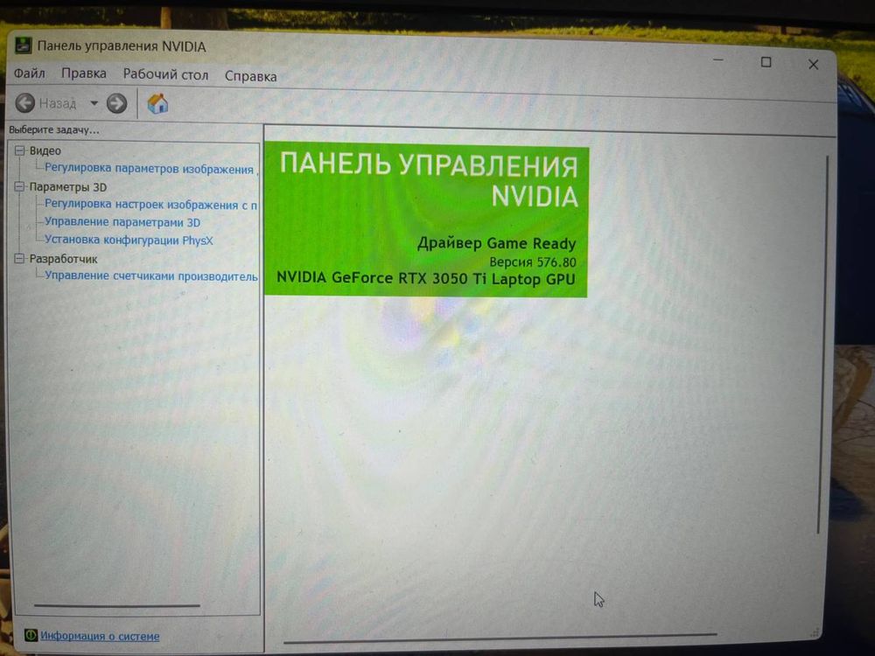Open the Рабочий стол menu
Viewport: 875px width, 656px height.
tap(165, 74)
